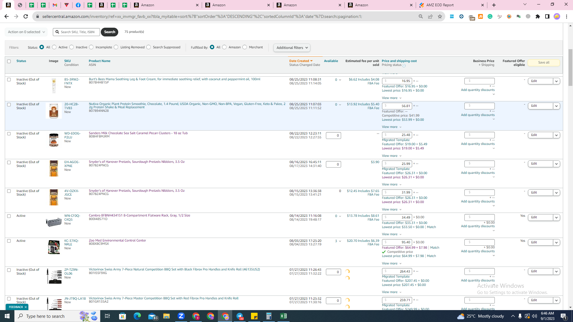Viewport: 573px width, 322px height.
Task: Open the Chrome three-dot menu
Action: [566, 16]
